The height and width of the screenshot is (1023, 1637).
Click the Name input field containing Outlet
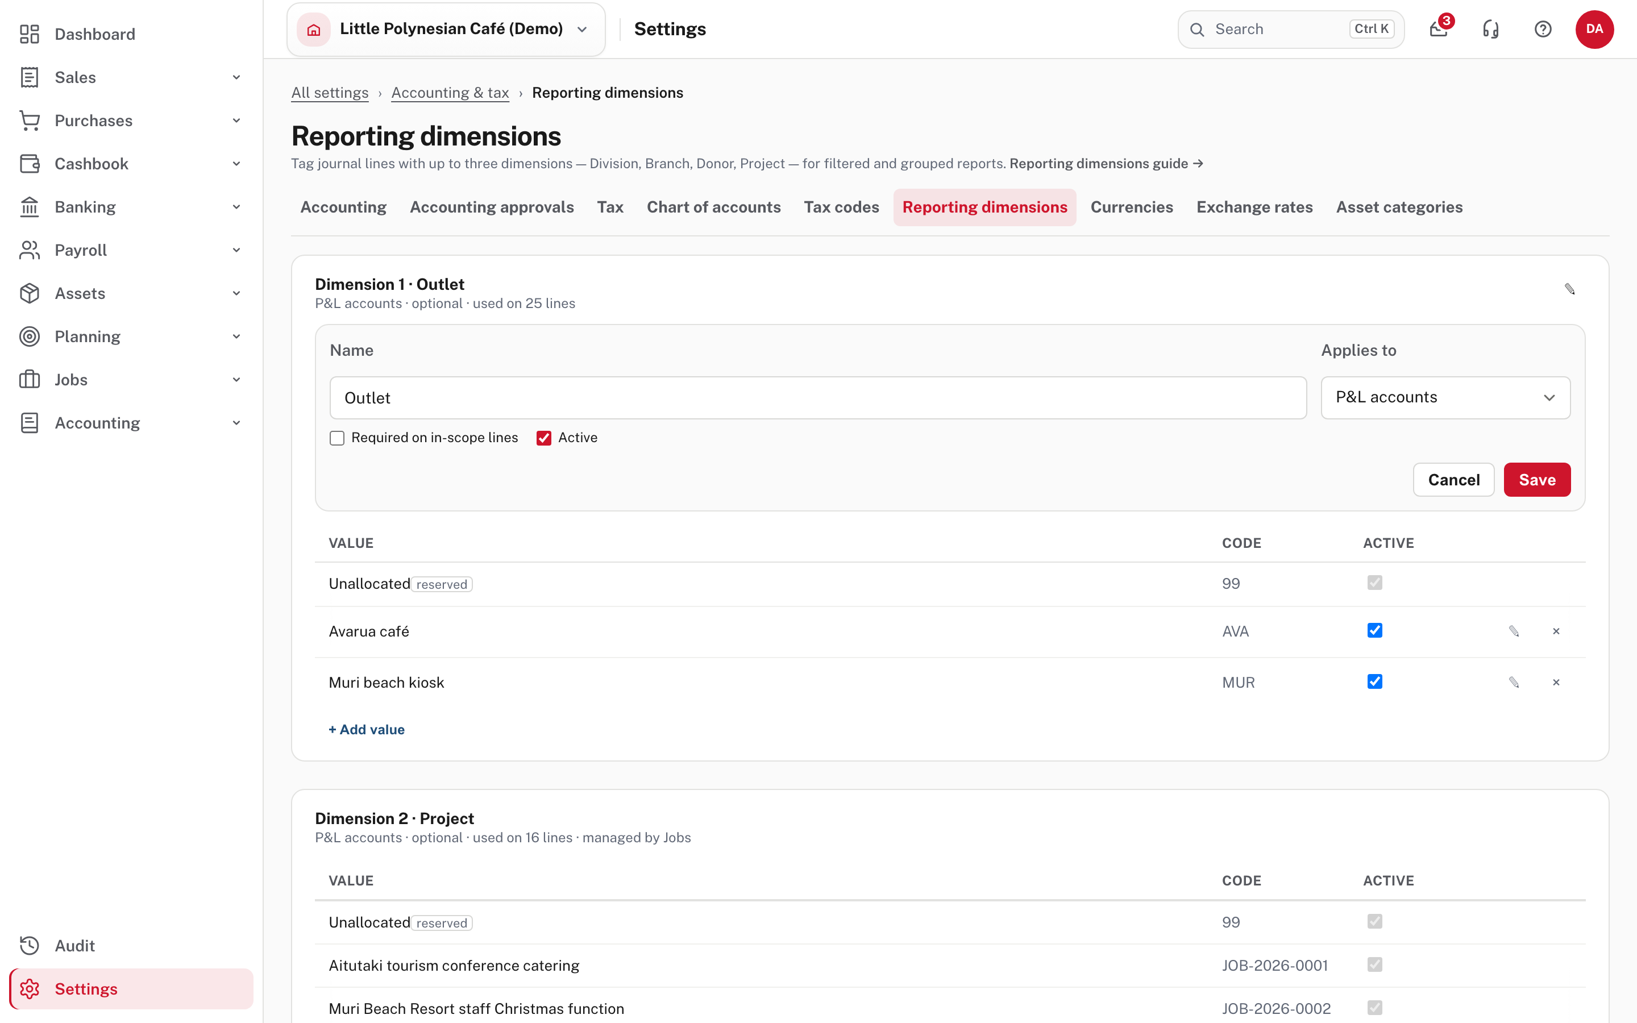click(x=818, y=398)
